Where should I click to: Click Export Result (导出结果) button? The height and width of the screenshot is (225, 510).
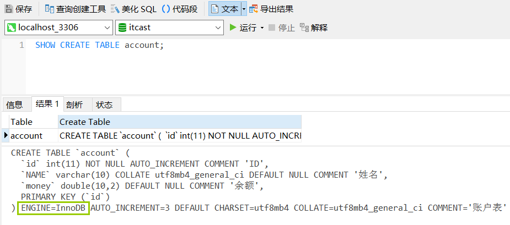[271, 9]
